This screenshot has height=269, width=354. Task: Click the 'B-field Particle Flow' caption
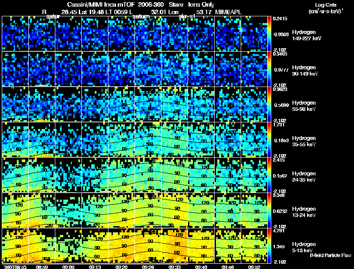coord(331,255)
